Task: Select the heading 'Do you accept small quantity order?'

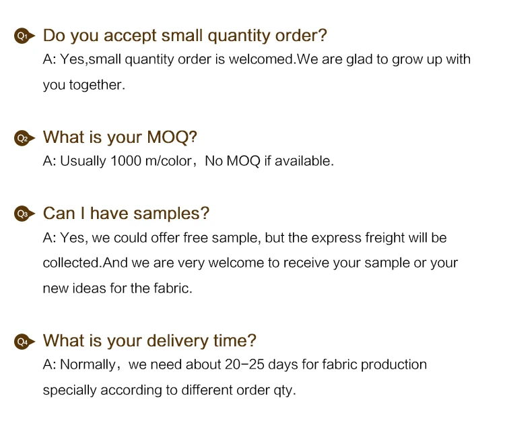Action: point(185,36)
